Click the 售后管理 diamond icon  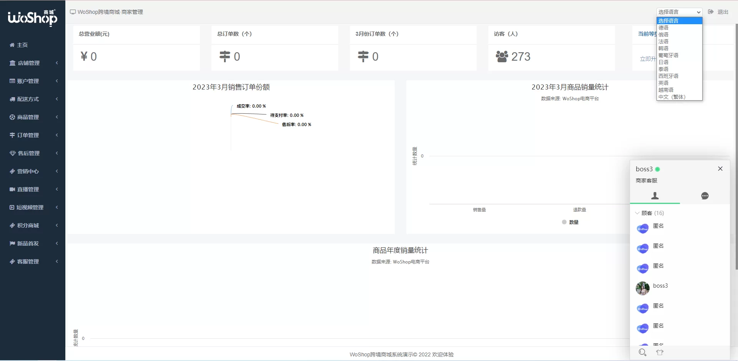[x=13, y=153]
